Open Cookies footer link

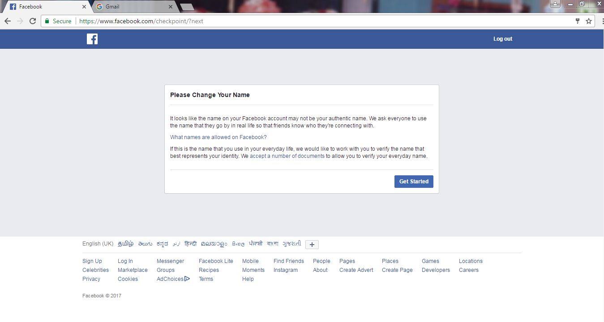point(128,279)
